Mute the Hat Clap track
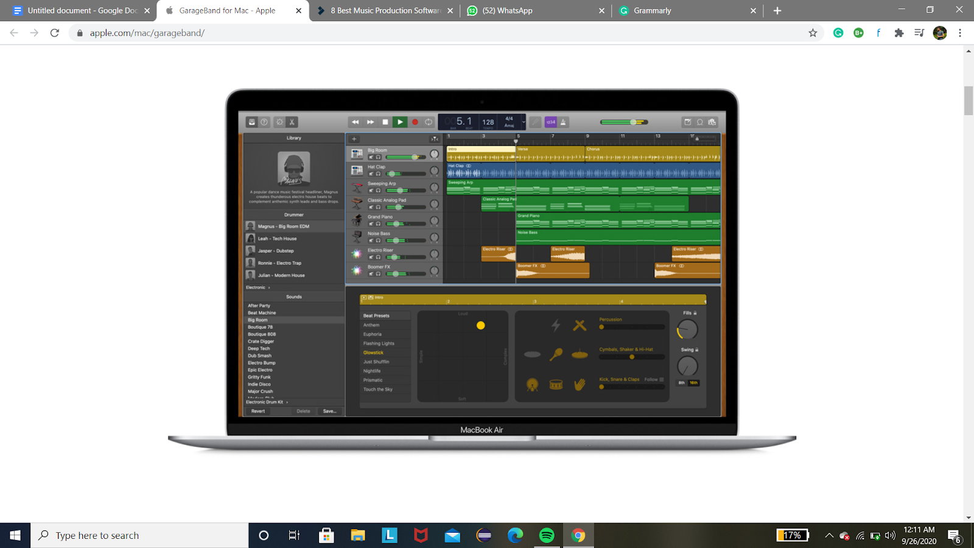Viewport: 974px width, 548px height. tap(371, 174)
